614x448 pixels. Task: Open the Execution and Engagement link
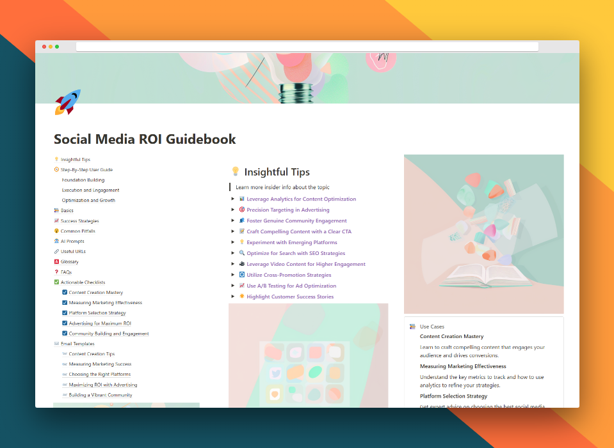pos(90,190)
